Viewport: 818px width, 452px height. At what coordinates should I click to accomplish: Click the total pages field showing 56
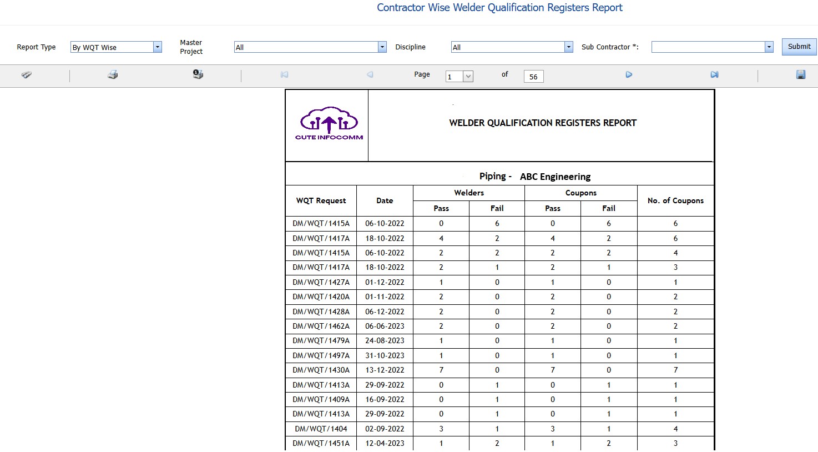[533, 77]
